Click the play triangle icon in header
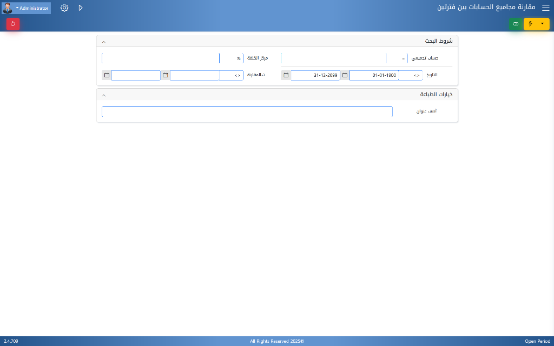Screen dimensions: 554x346 click(81, 8)
